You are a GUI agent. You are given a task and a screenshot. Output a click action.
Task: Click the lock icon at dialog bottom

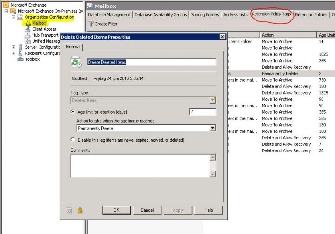click(x=80, y=210)
